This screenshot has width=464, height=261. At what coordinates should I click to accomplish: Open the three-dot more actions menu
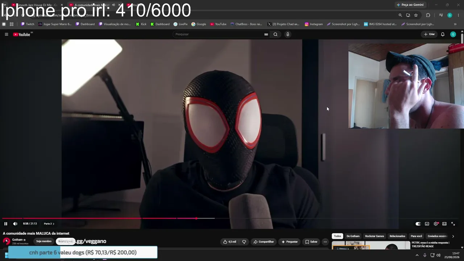point(325,242)
